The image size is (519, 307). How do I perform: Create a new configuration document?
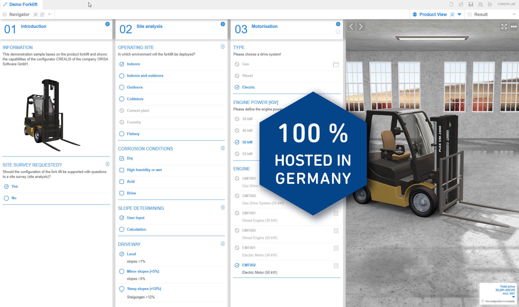click(x=451, y=4)
